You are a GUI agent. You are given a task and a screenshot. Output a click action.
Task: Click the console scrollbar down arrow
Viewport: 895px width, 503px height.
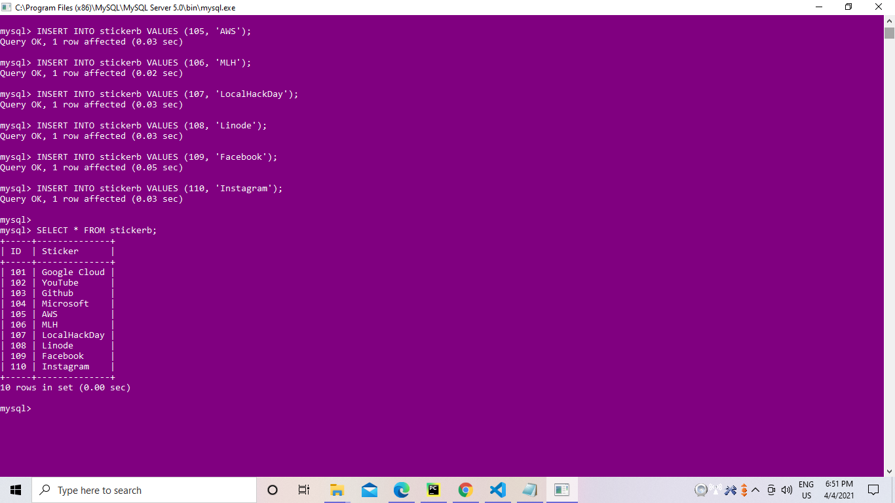tap(889, 471)
